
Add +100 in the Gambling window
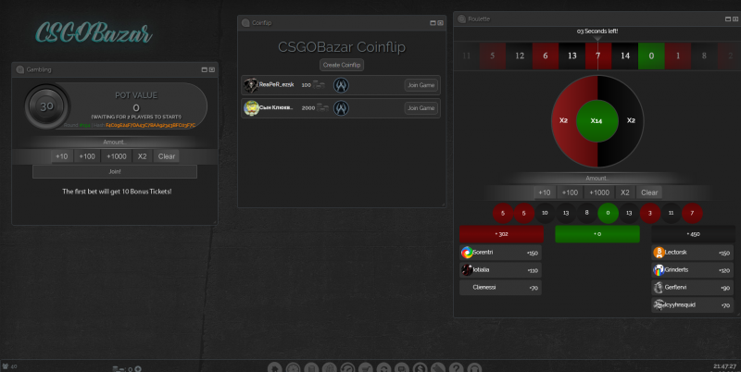(87, 156)
